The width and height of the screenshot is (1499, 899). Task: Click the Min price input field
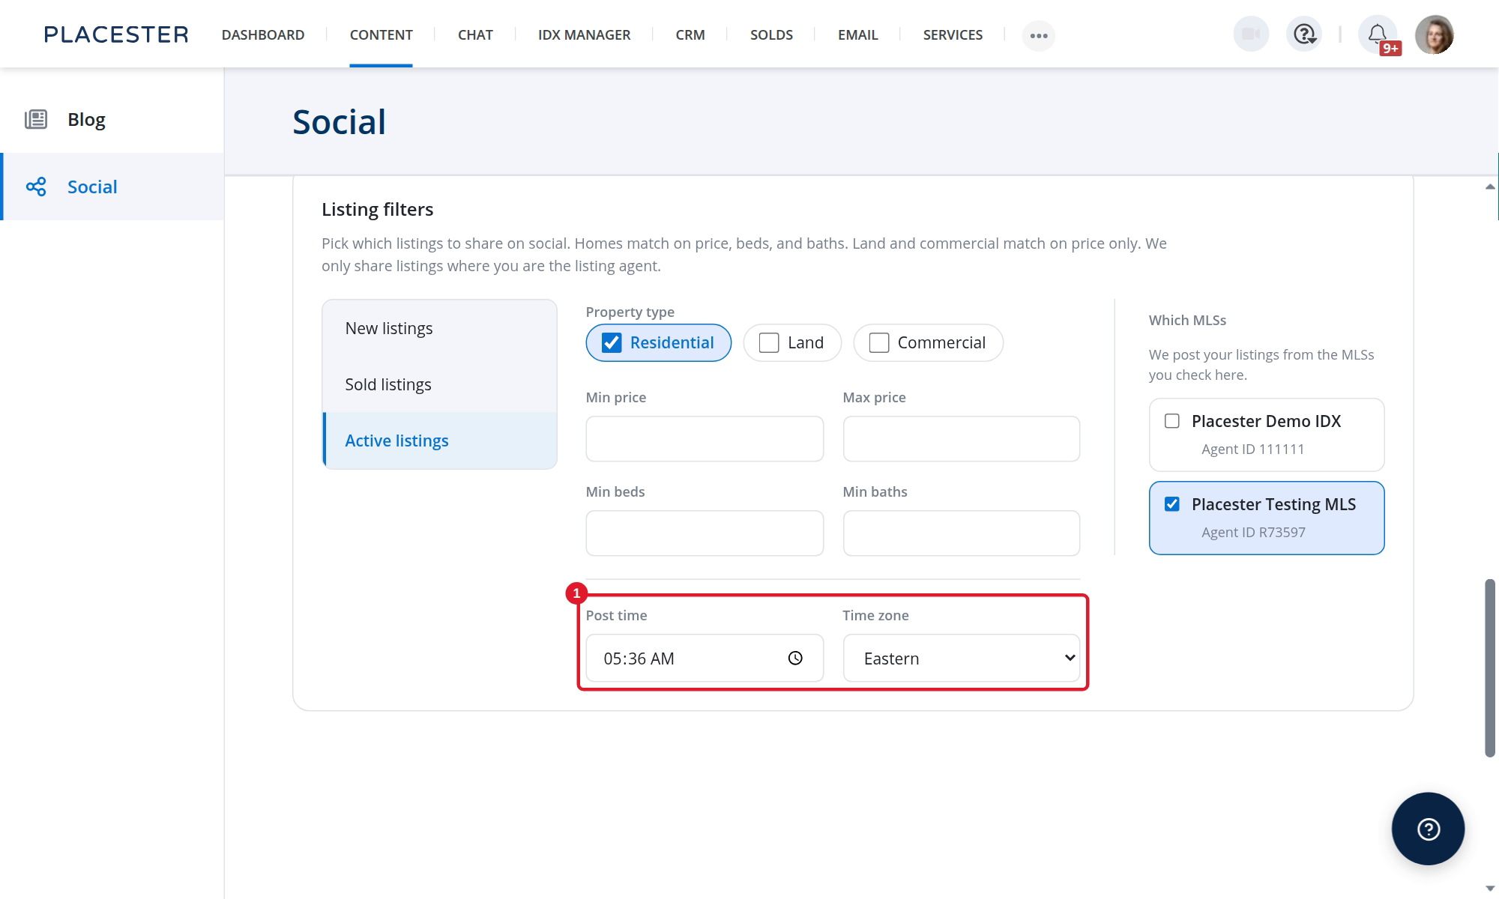705,439
